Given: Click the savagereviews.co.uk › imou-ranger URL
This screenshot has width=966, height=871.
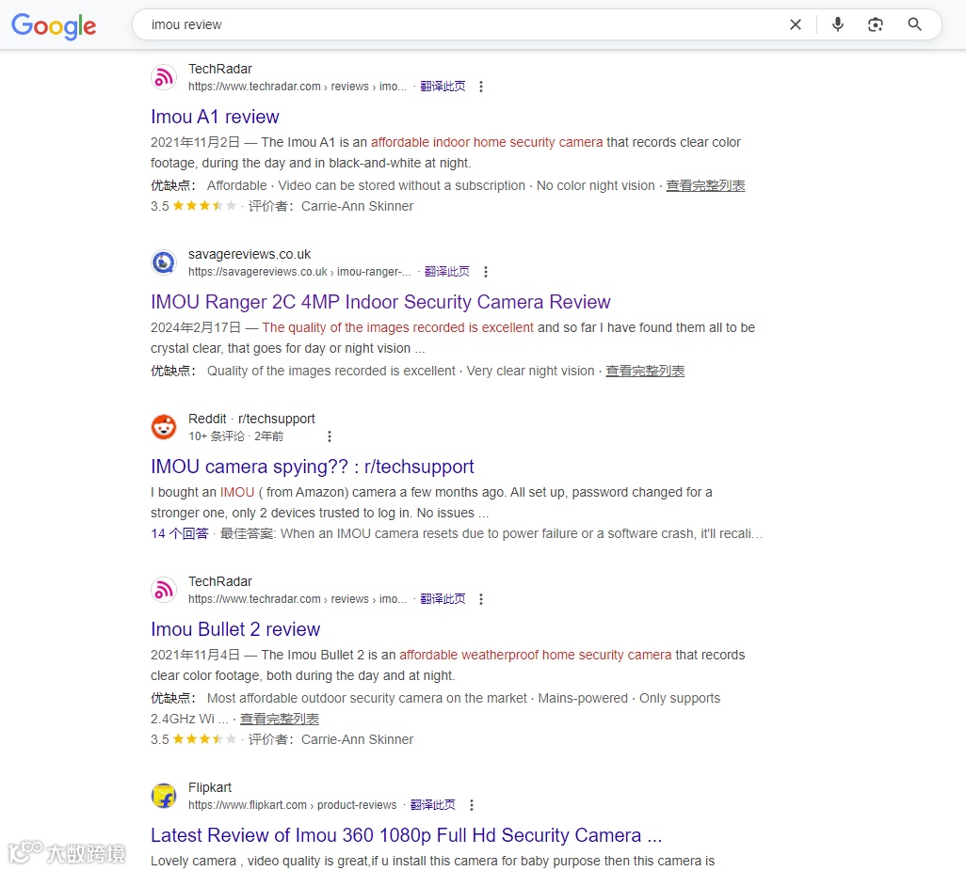Looking at the screenshot, I should [x=299, y=272].
